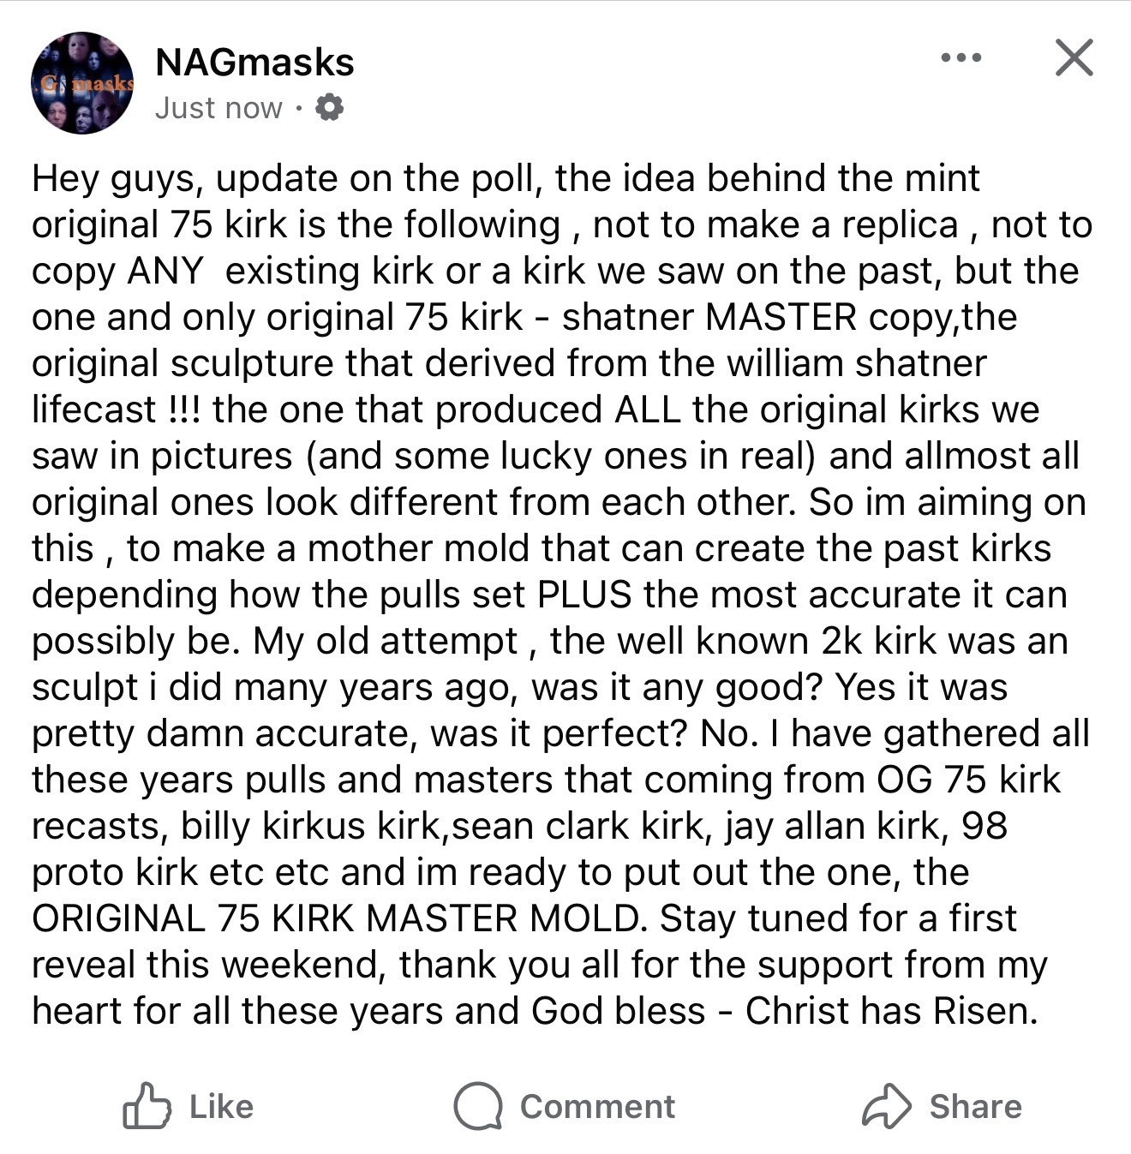Viewport: 1131px width, 1154px height.
Task: Open the NAGmasks page name link
Action: click(x=254, y=62)
